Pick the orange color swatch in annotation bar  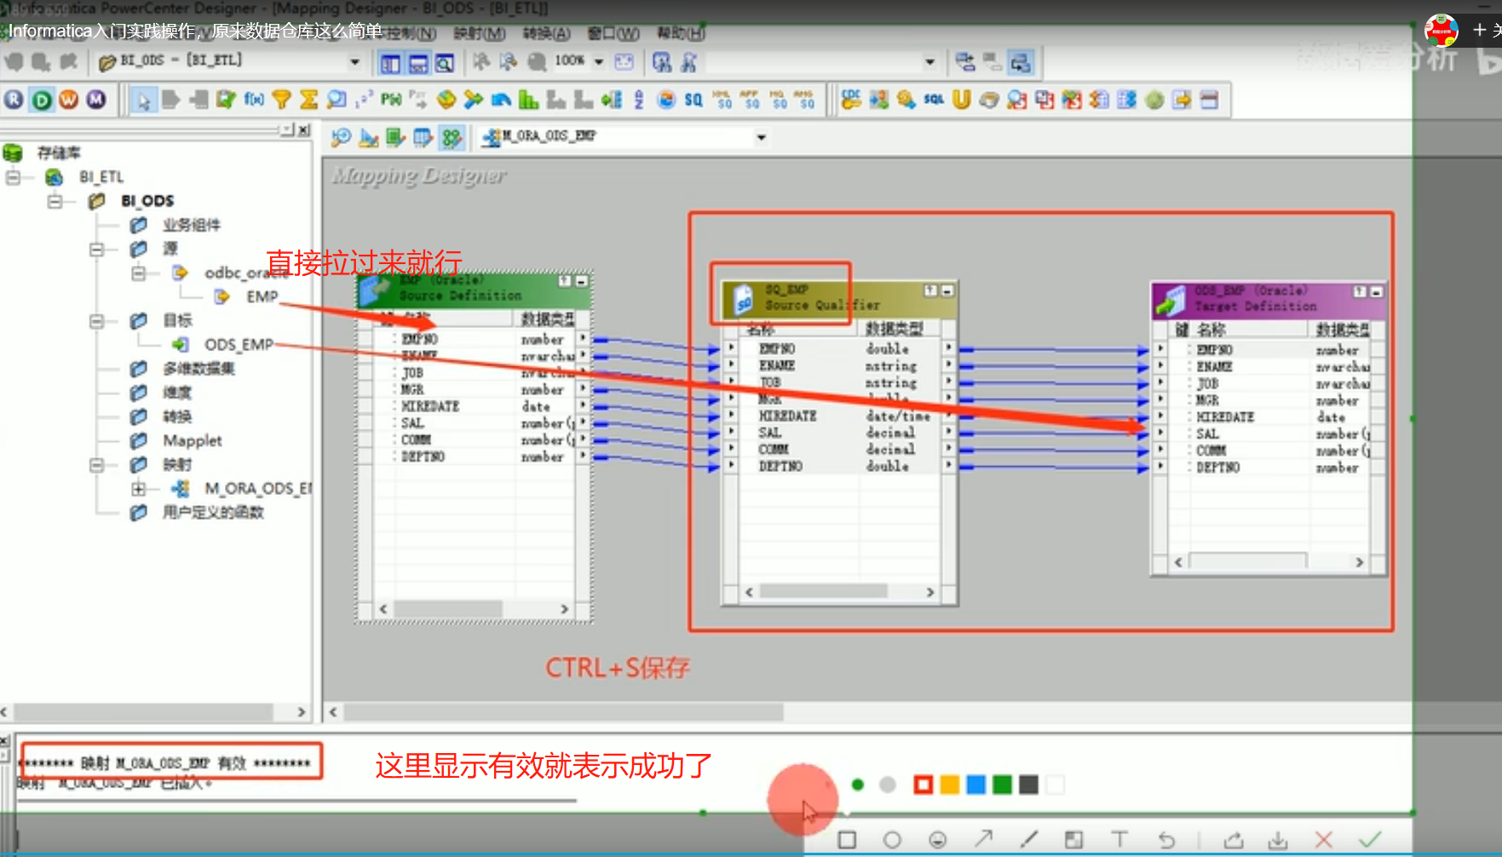[948, 785]
